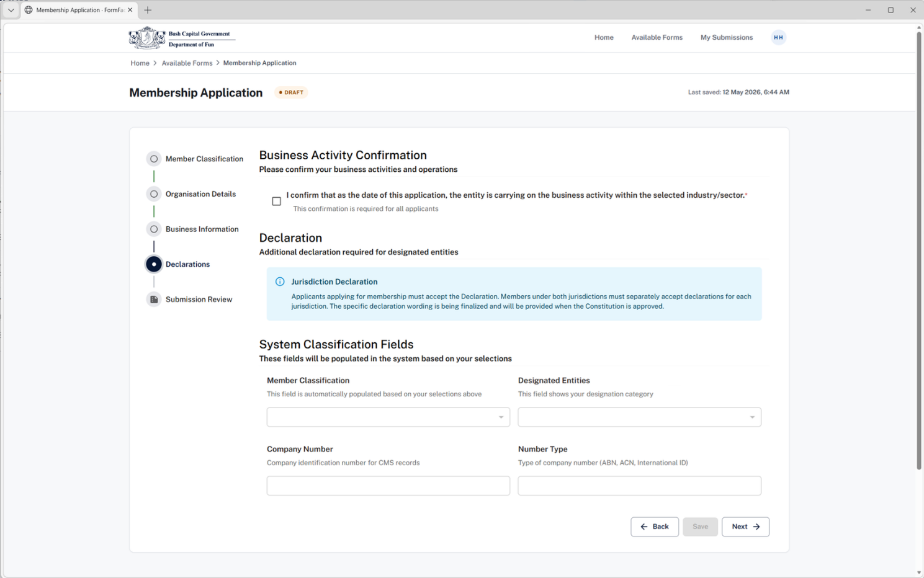The height and width of the screenshot is (578, 924).
Task: Click the active Declarations step circle icon
Action: (x=154, y=264)
